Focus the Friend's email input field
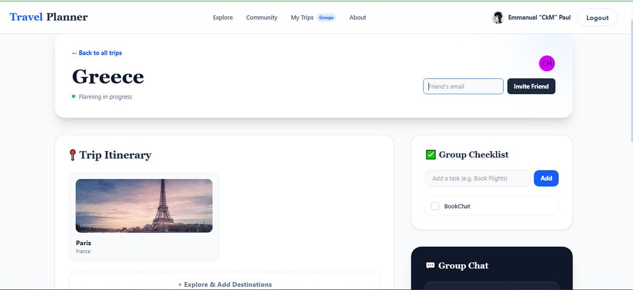 [463, 86]
